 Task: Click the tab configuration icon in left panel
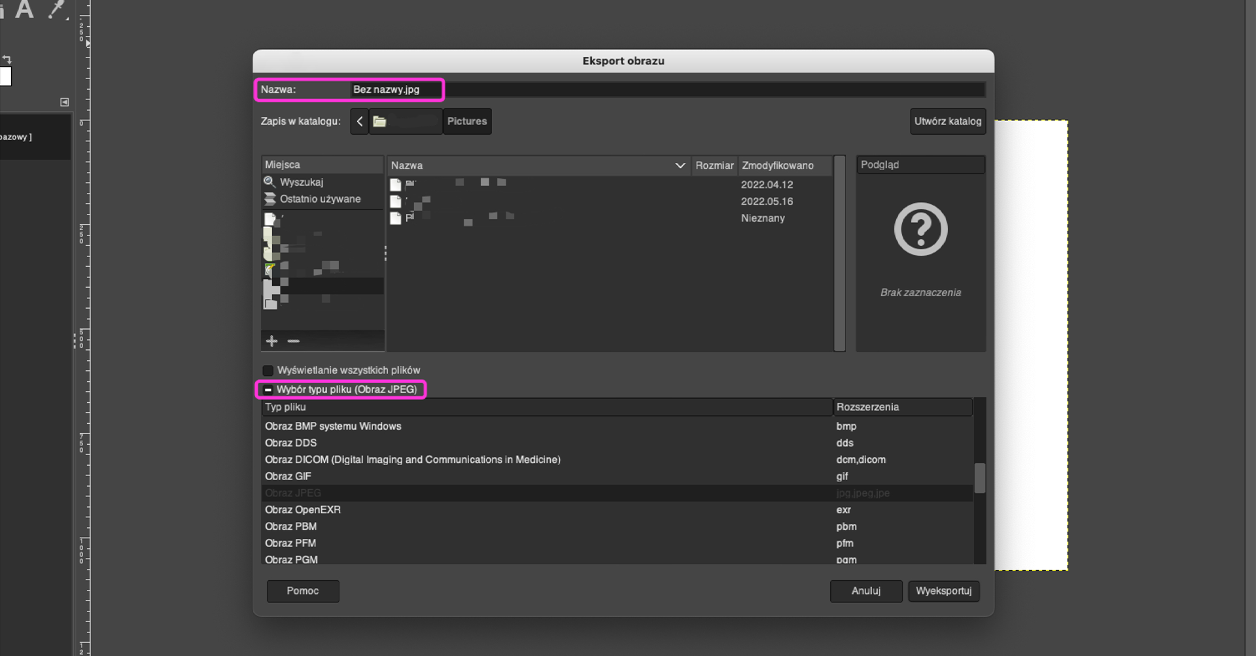click(x=64, y=102)
